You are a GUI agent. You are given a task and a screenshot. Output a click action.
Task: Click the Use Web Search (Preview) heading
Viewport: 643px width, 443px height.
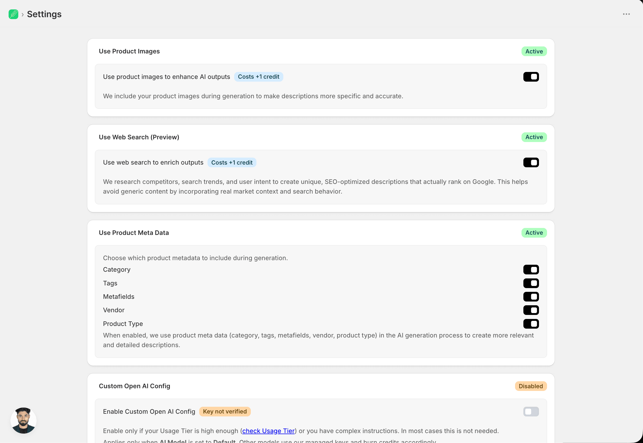pos(139,137)
